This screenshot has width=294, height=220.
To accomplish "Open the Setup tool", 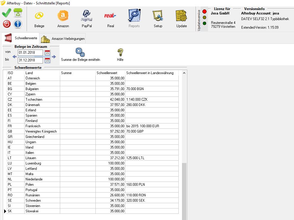I will point(158,19).
